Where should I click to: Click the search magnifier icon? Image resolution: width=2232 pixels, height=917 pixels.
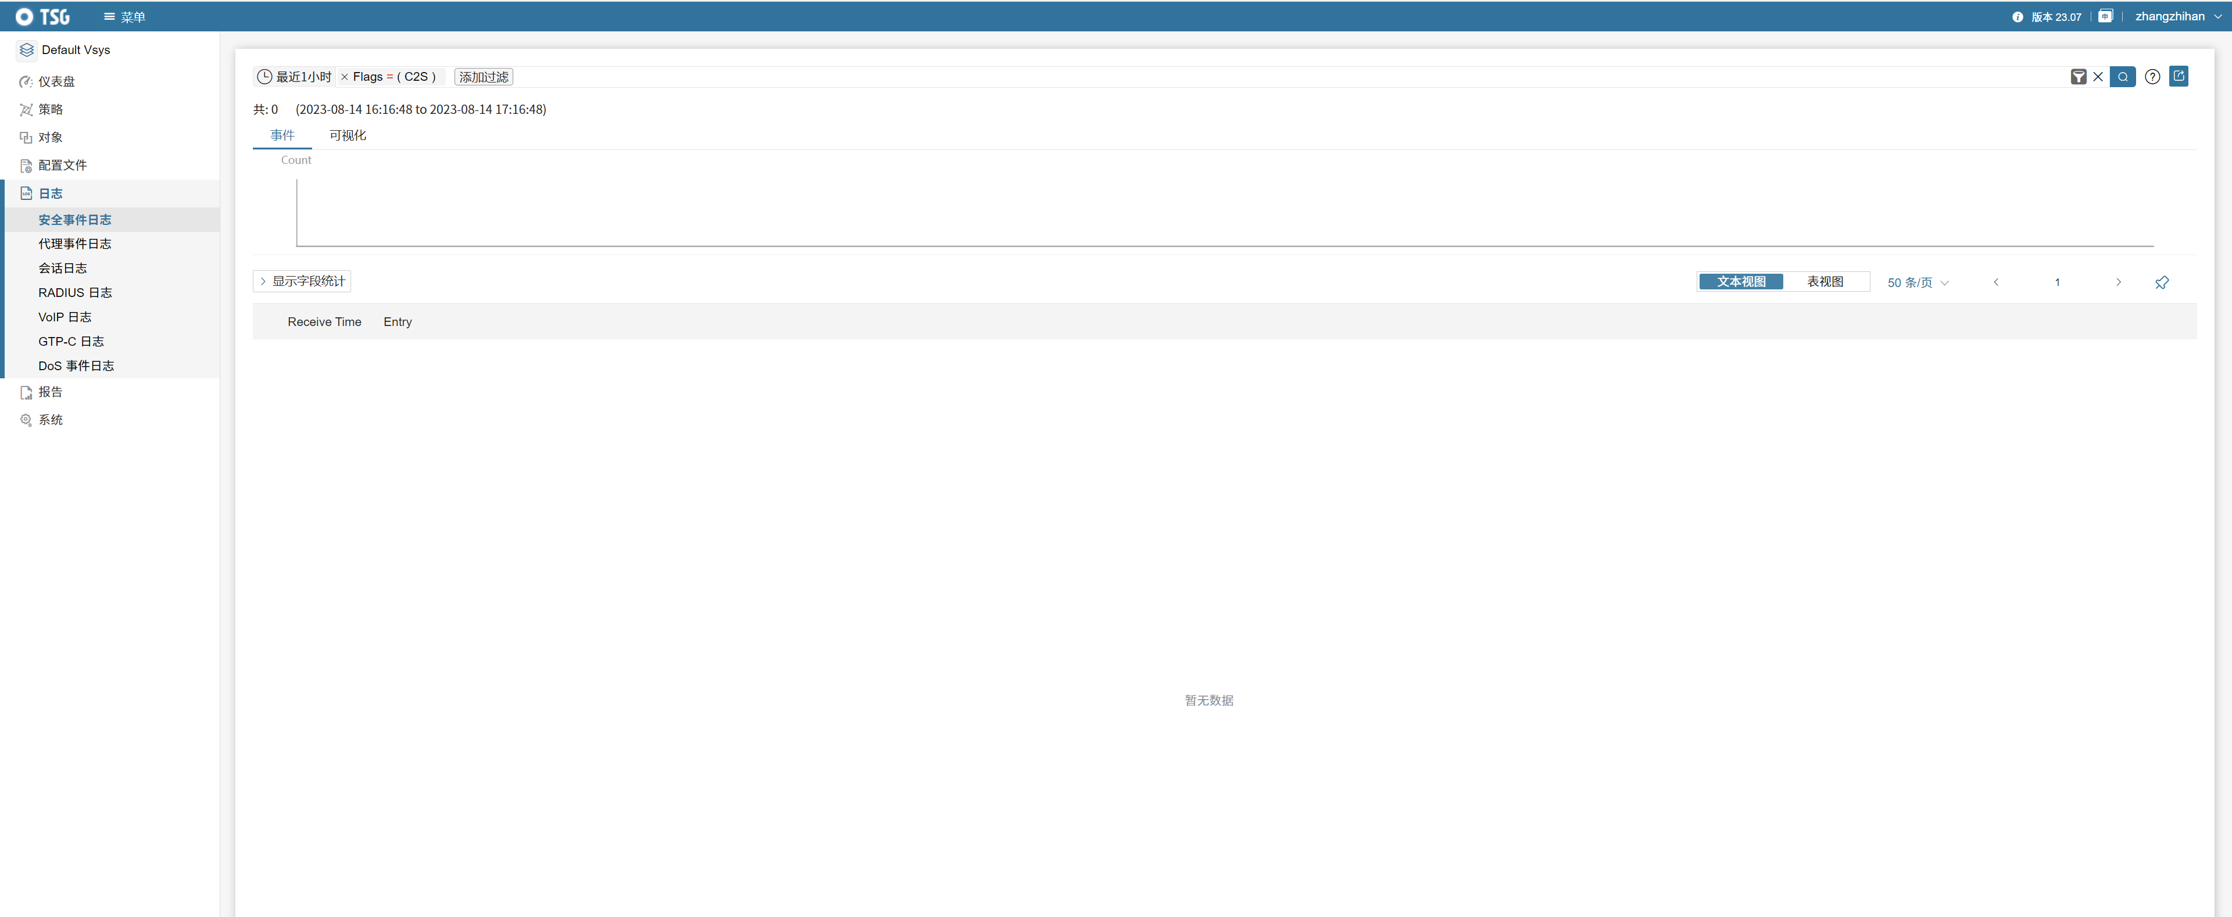tap(2123, 77)
